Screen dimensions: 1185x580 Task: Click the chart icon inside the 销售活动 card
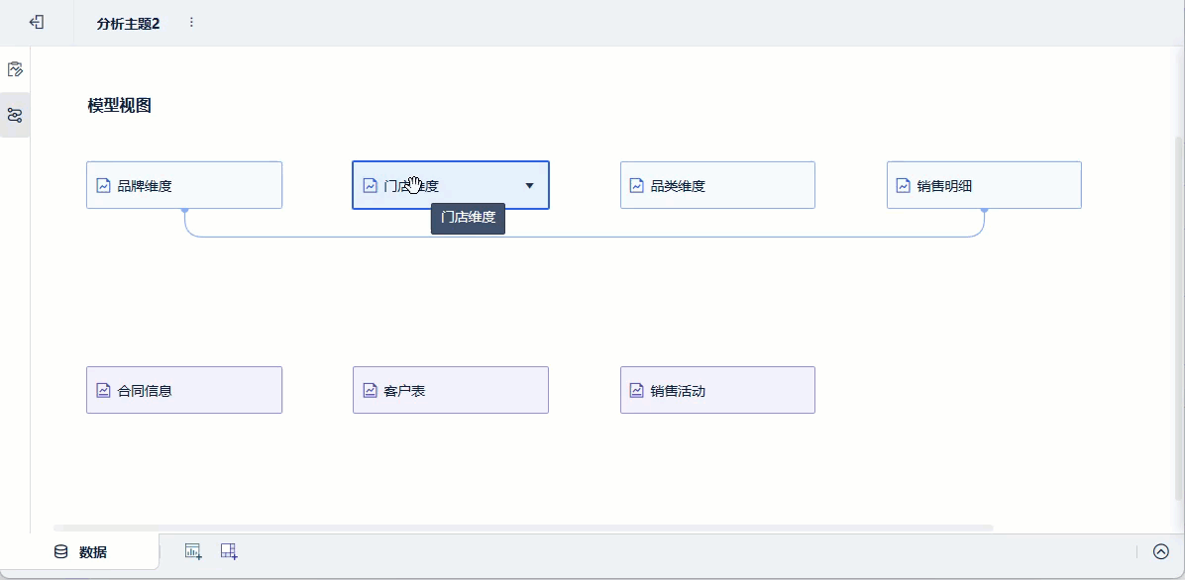(x=637, y=389)
